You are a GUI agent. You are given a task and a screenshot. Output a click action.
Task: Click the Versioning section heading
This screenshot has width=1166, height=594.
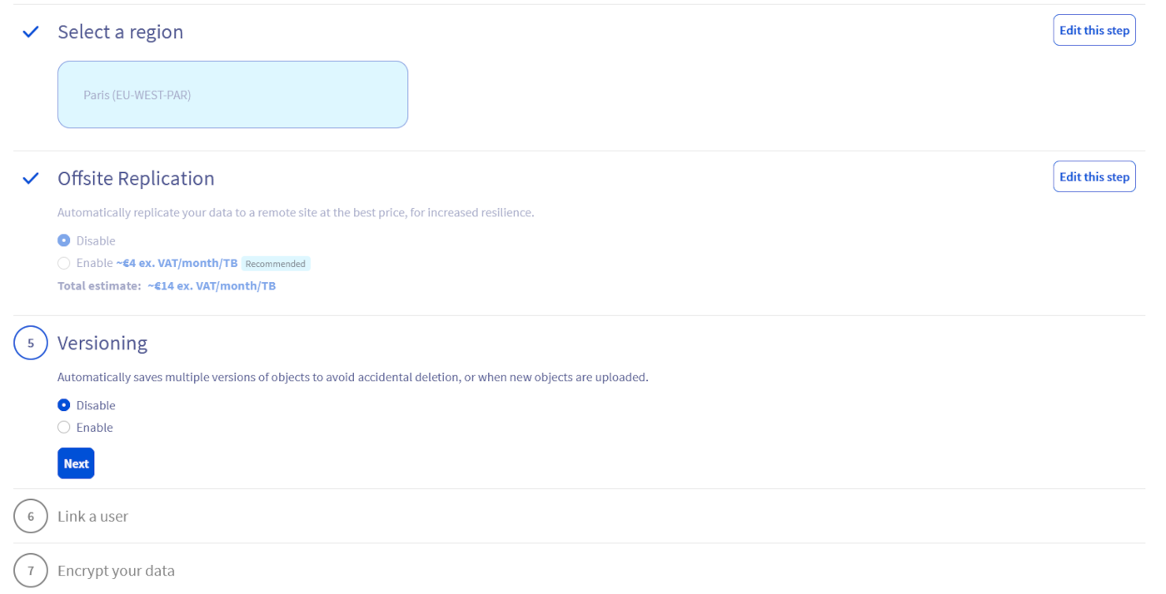pyautogui.click(x=102, y=342)
